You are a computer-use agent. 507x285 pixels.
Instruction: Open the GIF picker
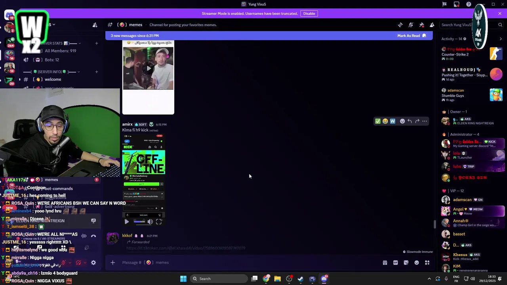(x=395, y=262)
